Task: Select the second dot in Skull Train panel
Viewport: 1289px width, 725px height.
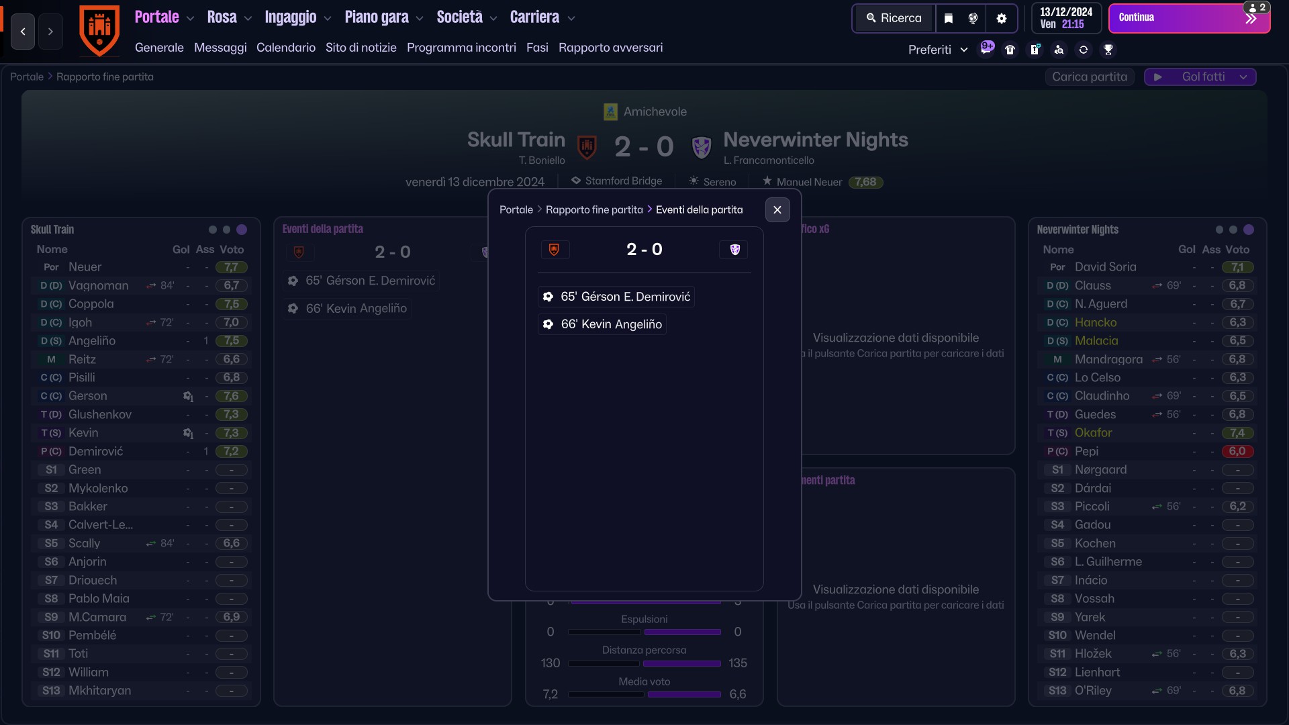Action: pos(226,230)
